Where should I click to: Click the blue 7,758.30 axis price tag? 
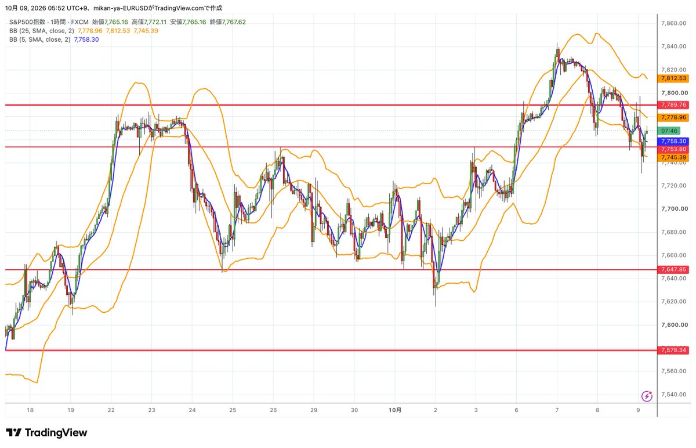[x=673, y=141]
